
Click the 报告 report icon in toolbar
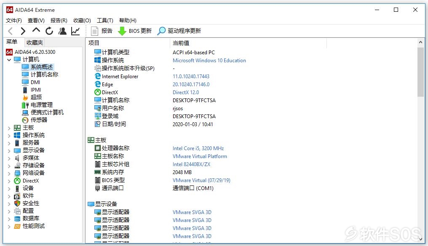(x=94, y=31)
